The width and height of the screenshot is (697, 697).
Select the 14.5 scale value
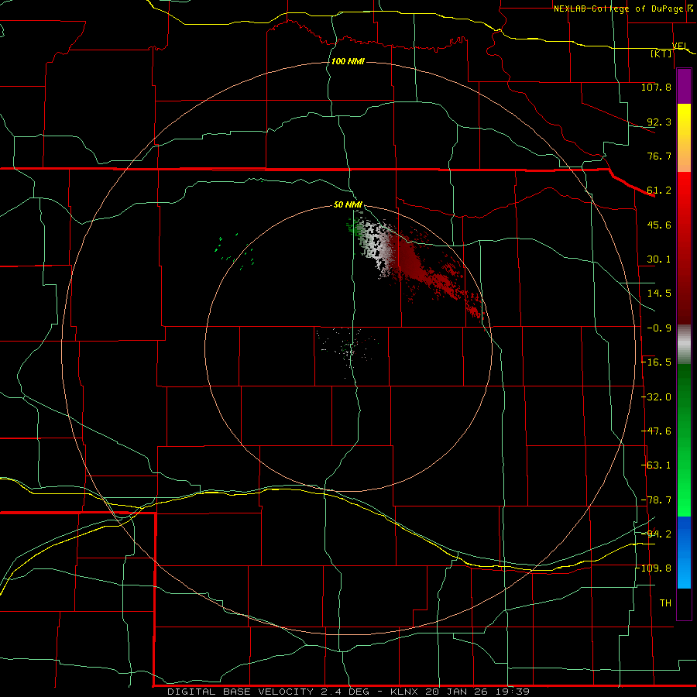coord(659,294)
